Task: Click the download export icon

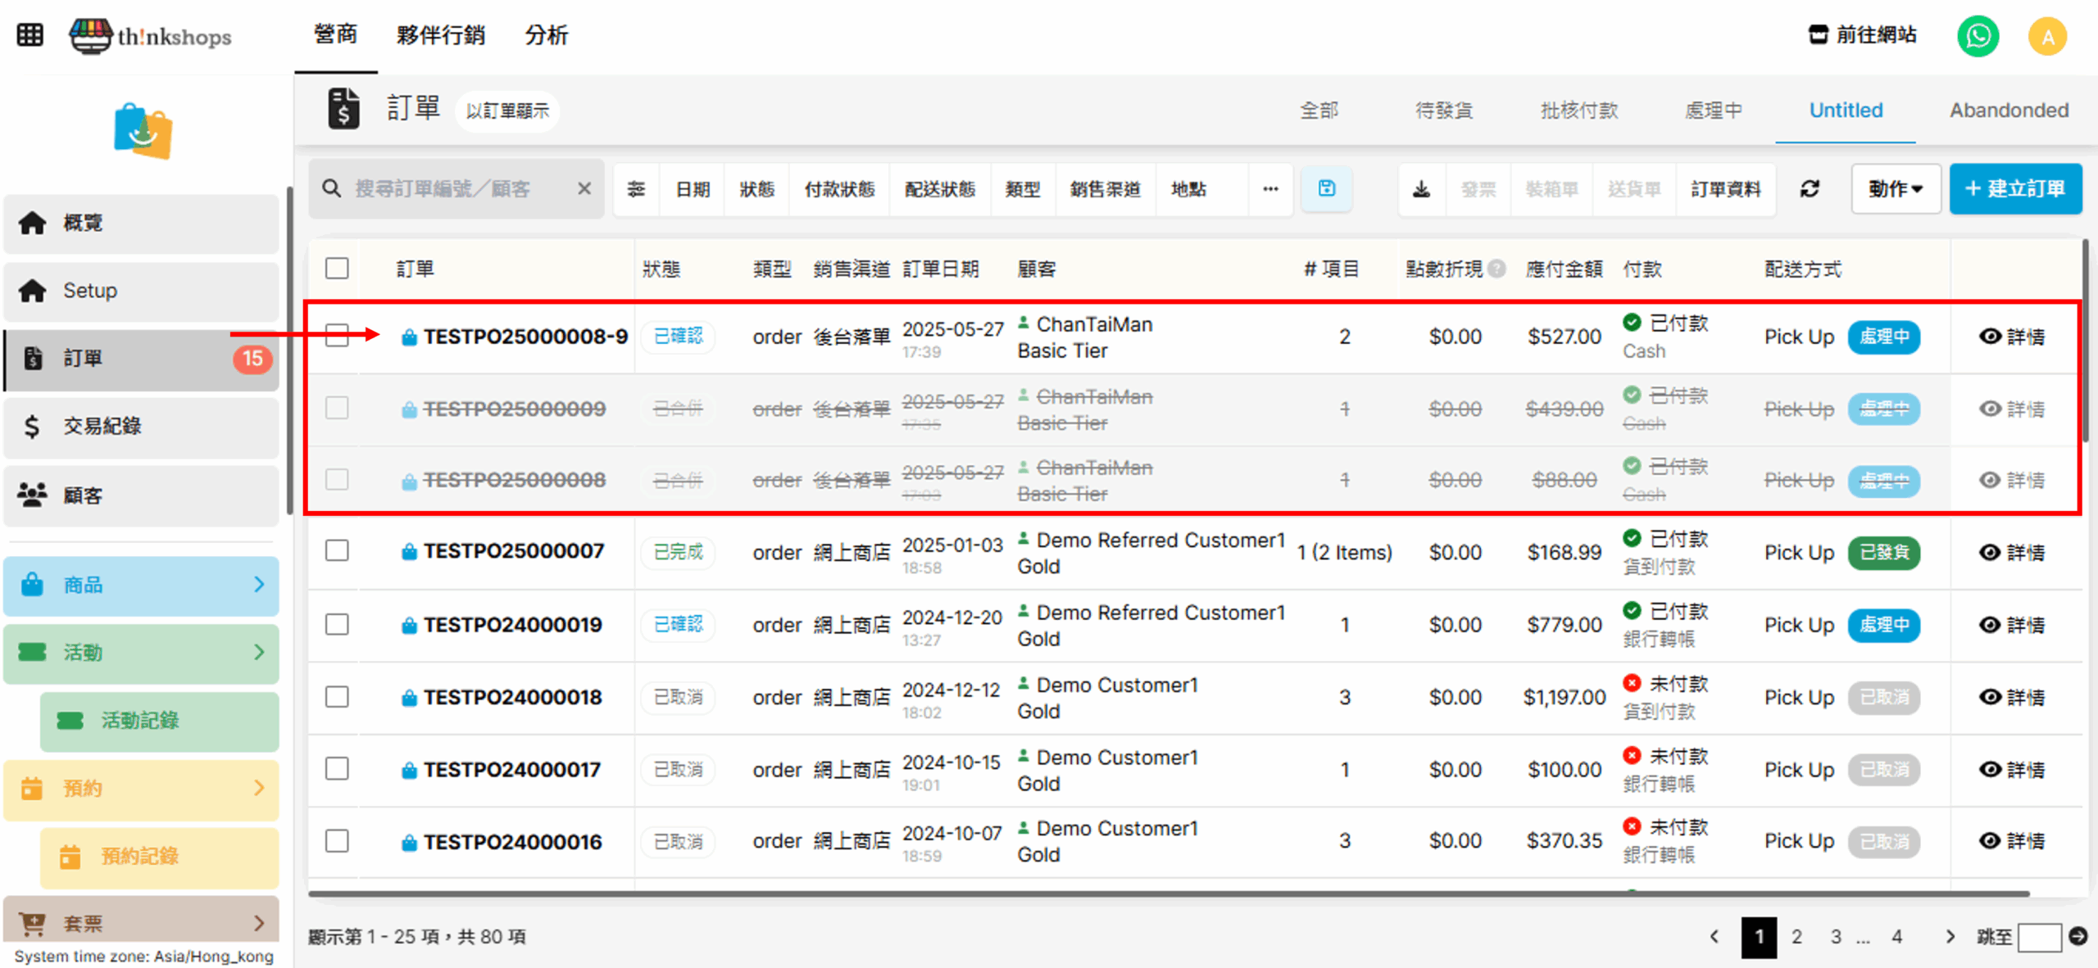Action: click(x=1421, y=189)
